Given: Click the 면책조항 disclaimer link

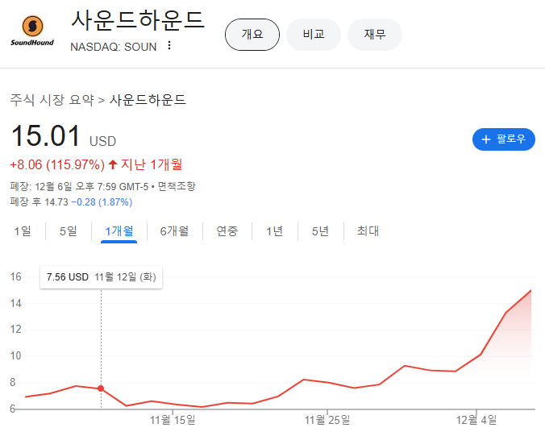Looking at the screenshot, I should point(177,186).
